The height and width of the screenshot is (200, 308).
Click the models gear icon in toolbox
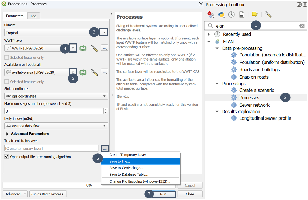tap(211, 14)
